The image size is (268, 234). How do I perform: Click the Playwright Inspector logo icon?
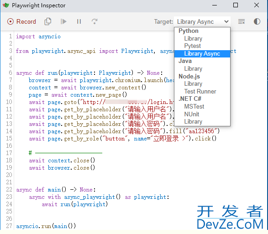click(x=6, y=5)
